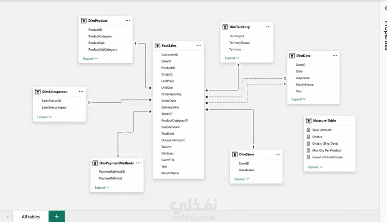Open DimDate table more options
387x222 pixels.
tap(334, 55)
